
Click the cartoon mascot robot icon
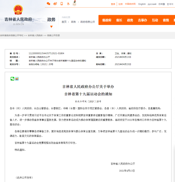74,3
